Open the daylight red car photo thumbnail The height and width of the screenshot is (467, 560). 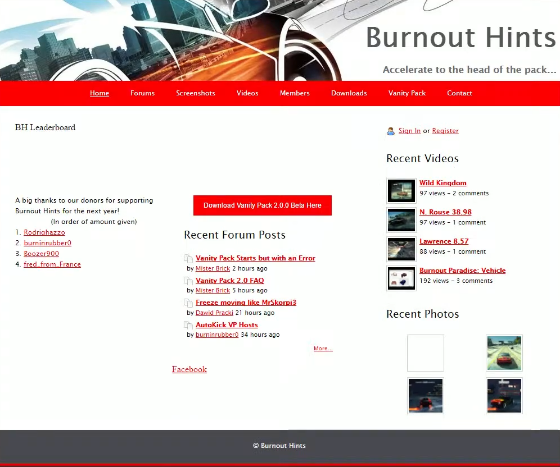[x=504, y=353]
